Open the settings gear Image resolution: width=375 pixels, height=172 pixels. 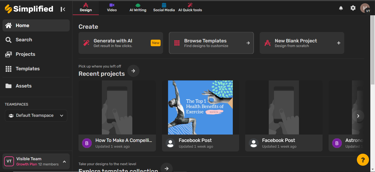coord(353,8)
